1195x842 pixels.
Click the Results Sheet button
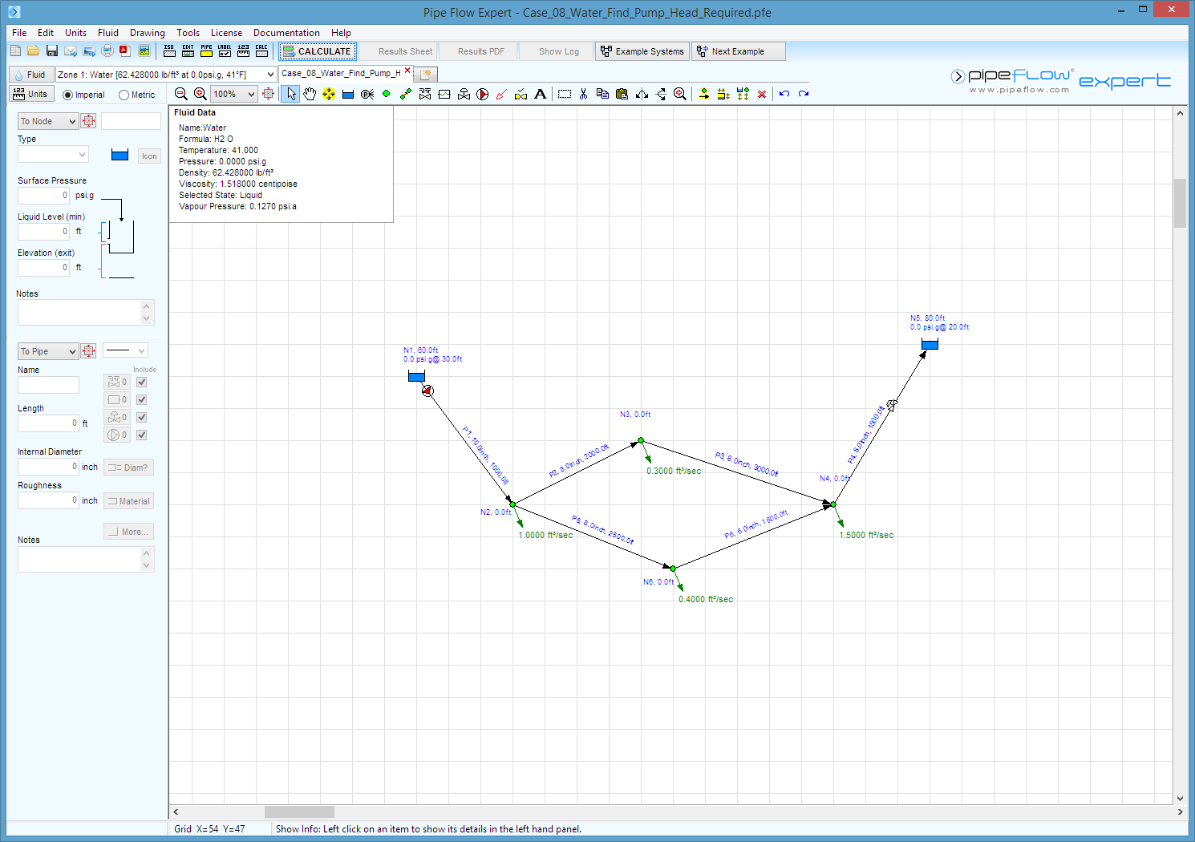coord(399,51)
